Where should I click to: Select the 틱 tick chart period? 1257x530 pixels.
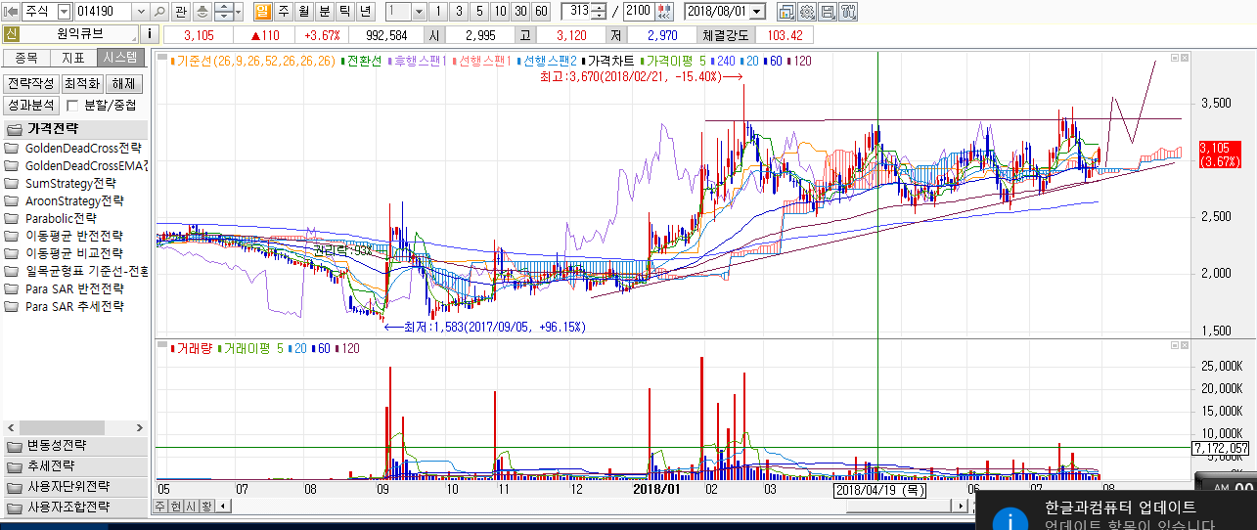pos(344,12)
